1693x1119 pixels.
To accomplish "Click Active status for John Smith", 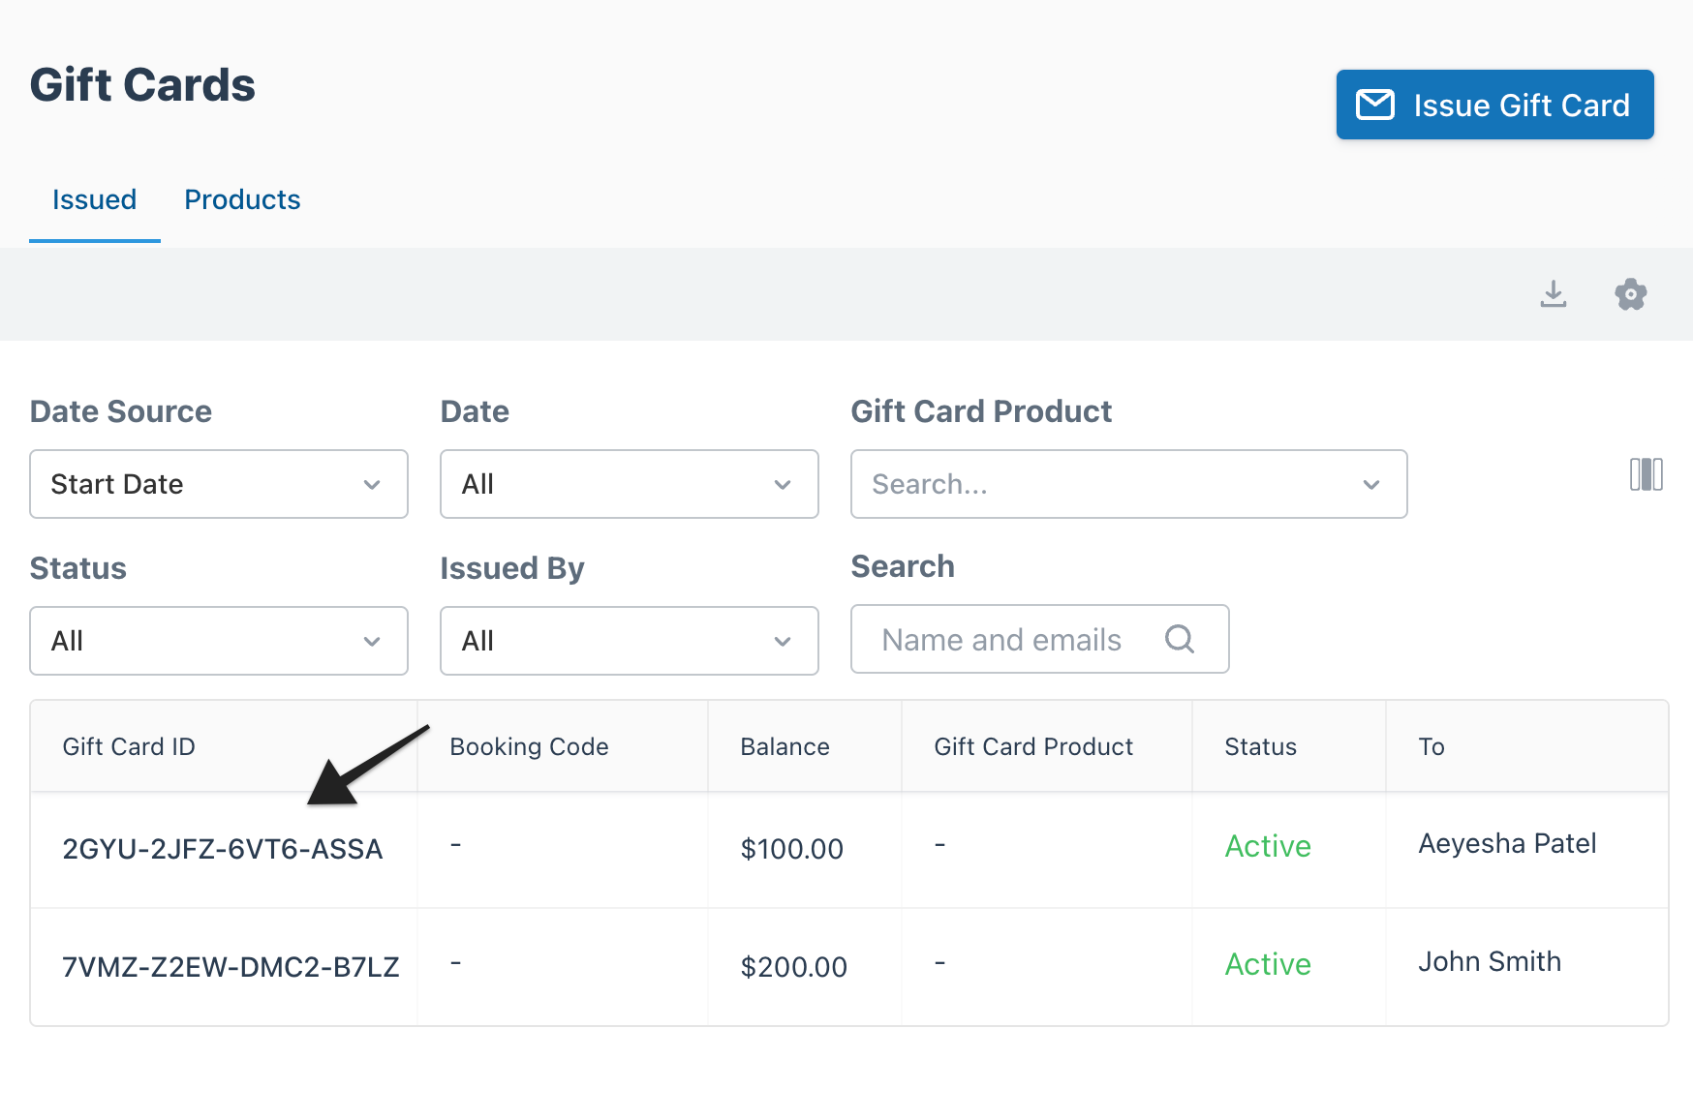I will [1268, 964].
